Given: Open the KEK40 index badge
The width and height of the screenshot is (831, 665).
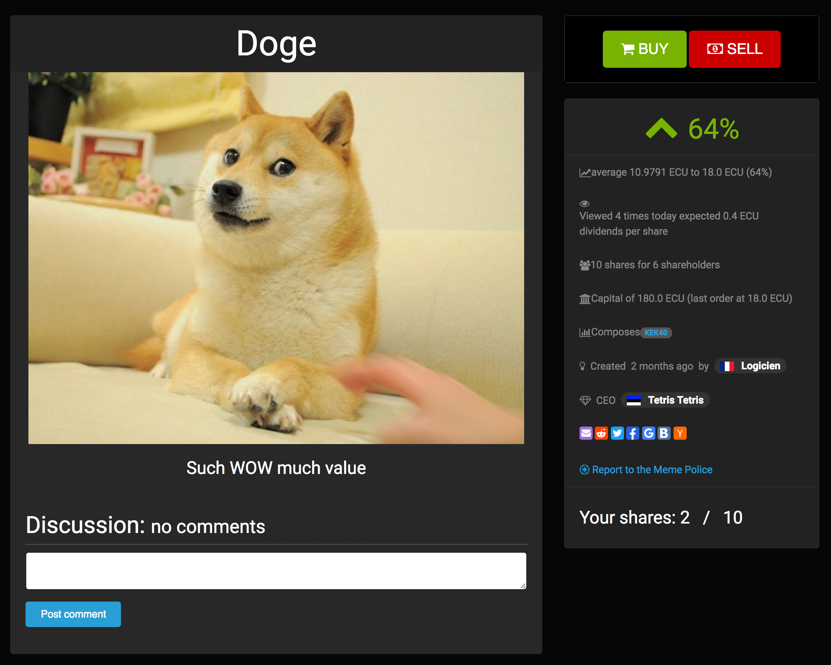Looking at the screenshot, I should (x=656, y=333).
